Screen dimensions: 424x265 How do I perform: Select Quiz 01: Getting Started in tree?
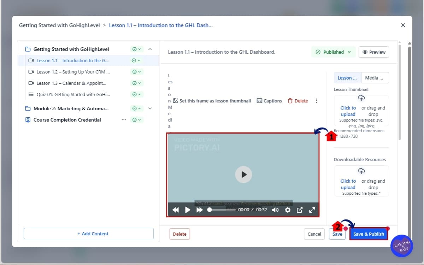pos(73,94)
